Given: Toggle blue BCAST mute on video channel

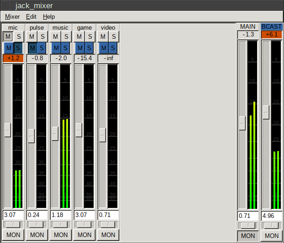Looking at the screenshot, I should (104, 48).
